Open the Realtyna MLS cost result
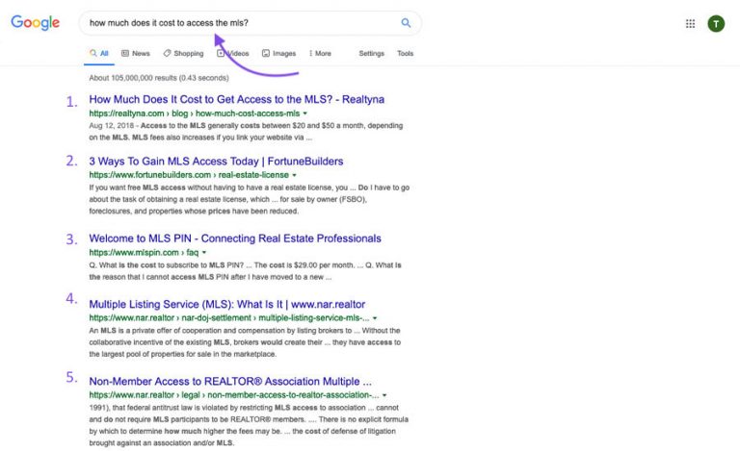This screenshot has width=740, height=451. tap(236, 99)
